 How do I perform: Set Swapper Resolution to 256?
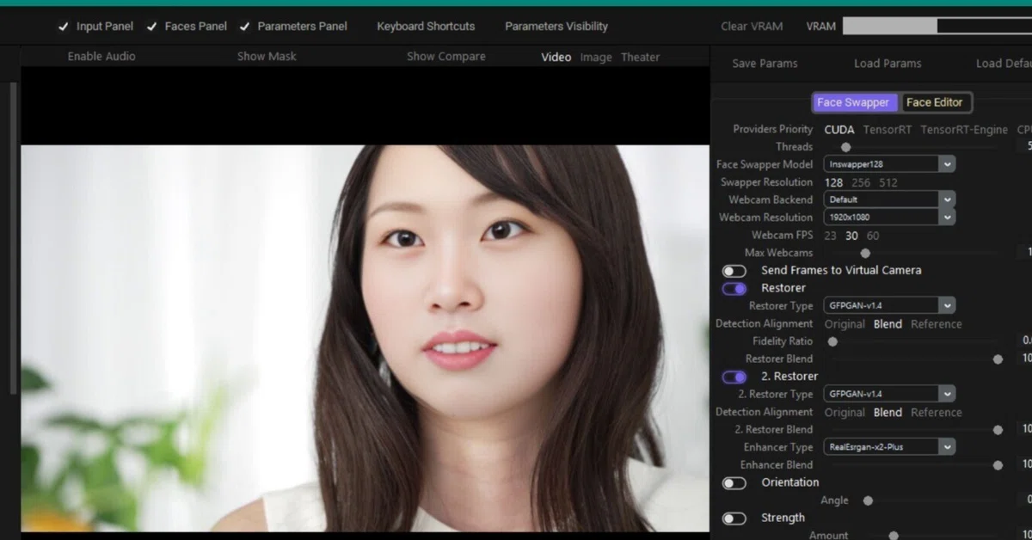[861, 183]
